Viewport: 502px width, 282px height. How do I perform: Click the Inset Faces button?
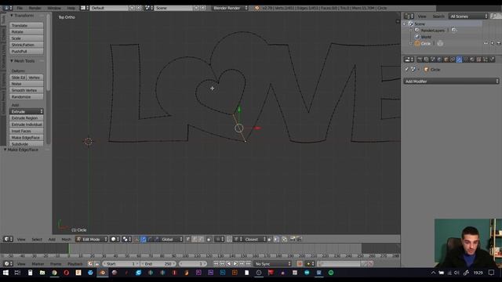coord(26,131)
